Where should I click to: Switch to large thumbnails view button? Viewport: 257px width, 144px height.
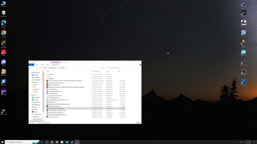tap(140, 123)
